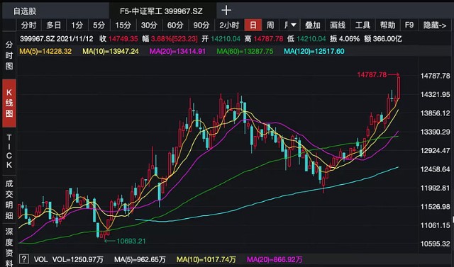Viewport: 454px width, 267px height.
Task: Expand the period dropdown arrow after 周
Action: tap(293, 25)
